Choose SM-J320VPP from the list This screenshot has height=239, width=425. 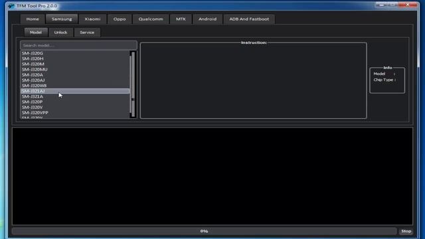coord(75,113)
